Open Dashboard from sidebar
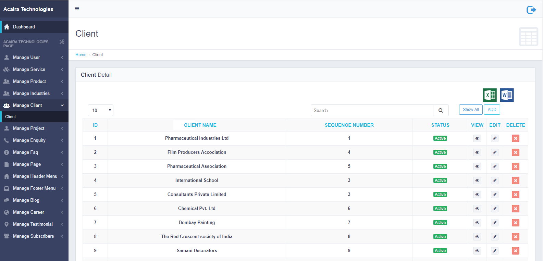 pyautogui.click(x=24, y=27)
